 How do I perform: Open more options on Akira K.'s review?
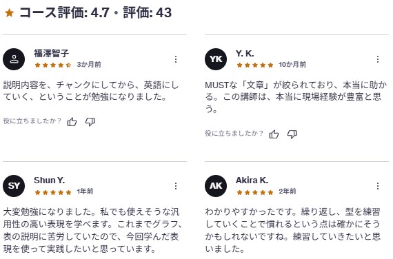click(377, 186)
